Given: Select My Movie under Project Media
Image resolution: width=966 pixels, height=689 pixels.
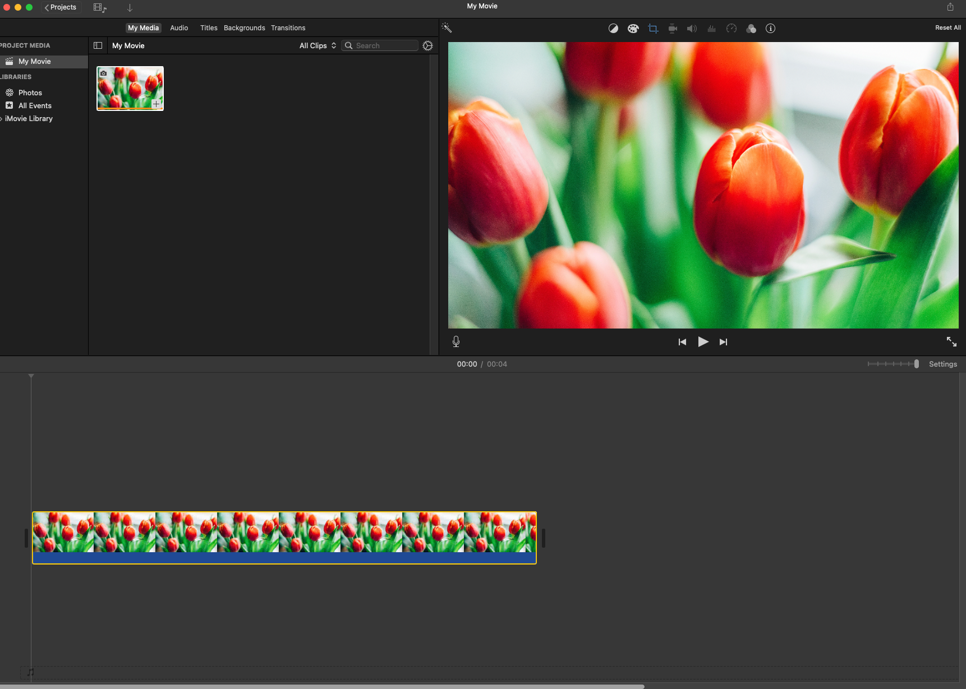Looking at the screenshot, I should (x=44, y=61).
